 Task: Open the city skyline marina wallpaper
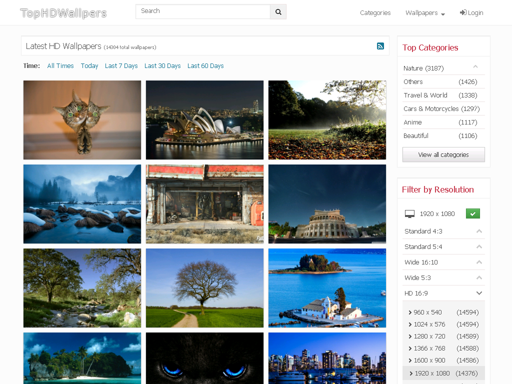pyautogui.click(x=327, y=358)
